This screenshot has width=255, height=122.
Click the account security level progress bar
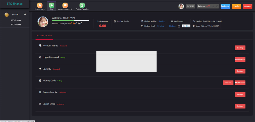(x=70, y=20)
